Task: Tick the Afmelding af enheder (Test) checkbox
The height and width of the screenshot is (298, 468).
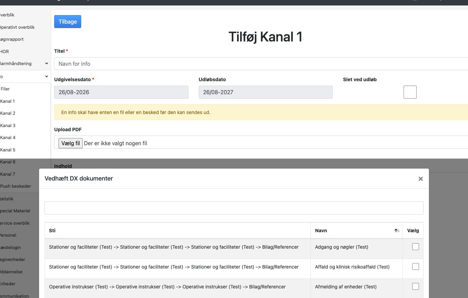Action: (416, 286)
